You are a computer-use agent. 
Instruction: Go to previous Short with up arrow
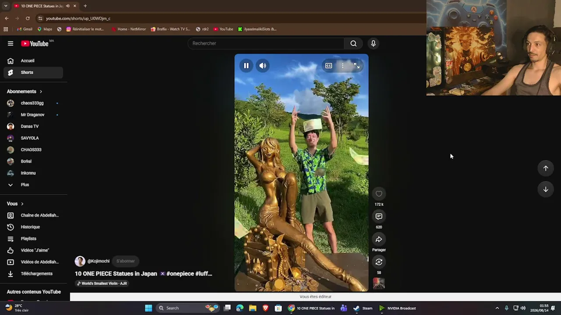pyautogui.click(x=546, y=168)
